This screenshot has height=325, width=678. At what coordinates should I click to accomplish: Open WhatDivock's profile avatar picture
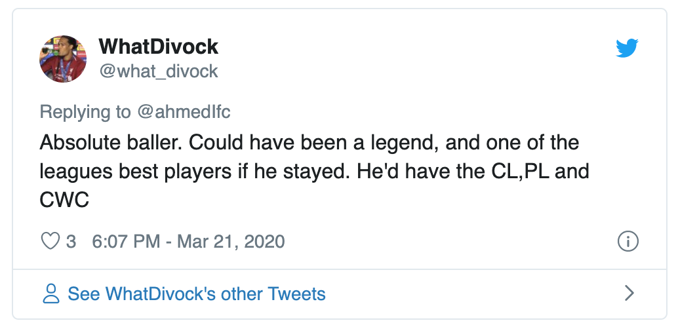point(64,59)
